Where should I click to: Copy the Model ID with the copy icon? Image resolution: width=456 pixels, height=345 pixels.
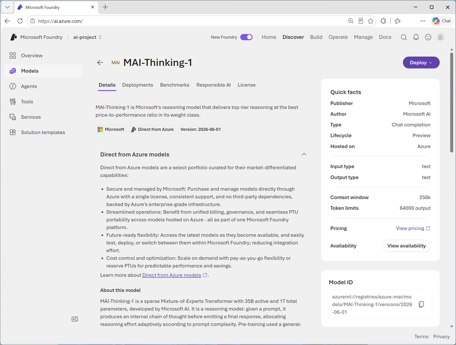pyautogui.click(x=421, y=305)
